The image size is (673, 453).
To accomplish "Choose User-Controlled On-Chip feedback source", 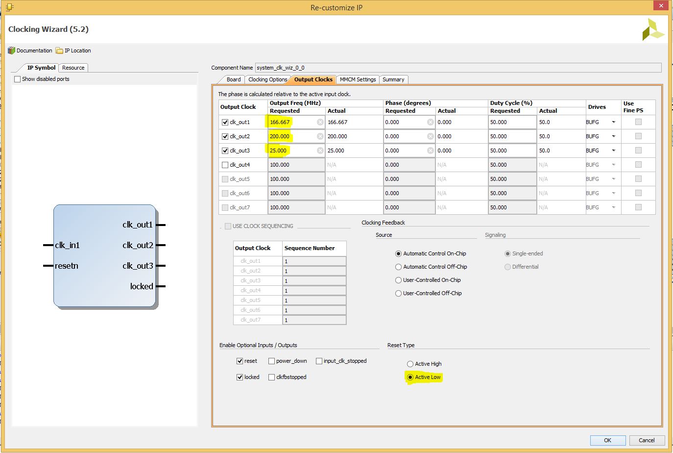I will [x=398, y=280].
